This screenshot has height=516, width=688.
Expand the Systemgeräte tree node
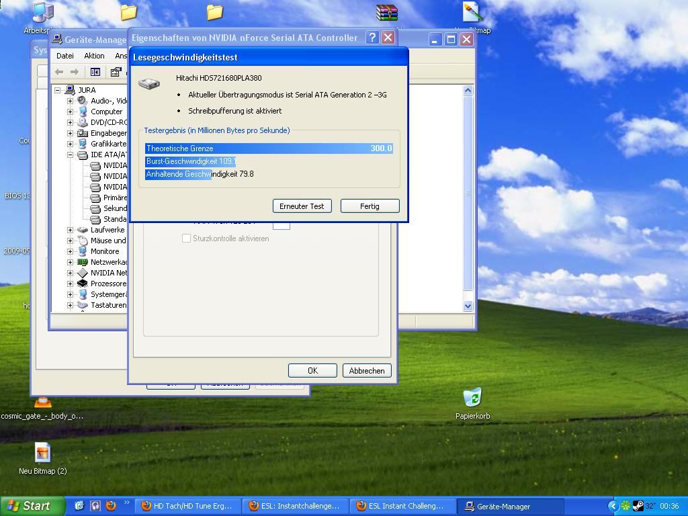pyautogui.click(x=70, y=294)
